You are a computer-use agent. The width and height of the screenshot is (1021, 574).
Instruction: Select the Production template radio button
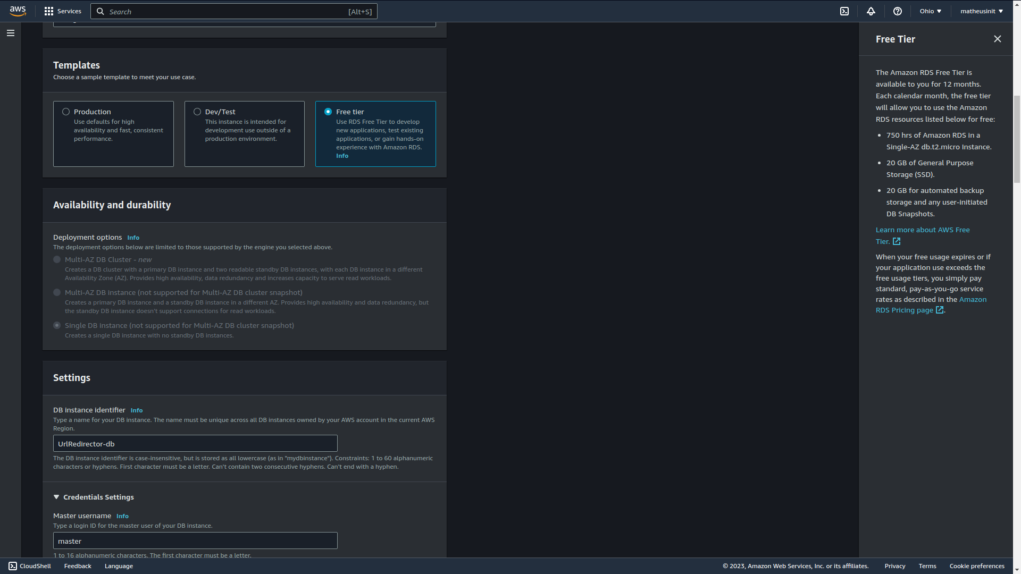point(66,112)
